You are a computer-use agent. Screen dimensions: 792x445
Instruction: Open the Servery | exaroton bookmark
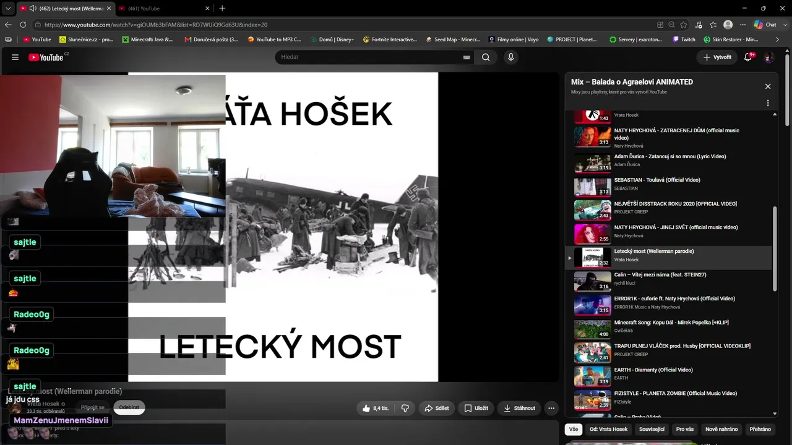[637, 40]
